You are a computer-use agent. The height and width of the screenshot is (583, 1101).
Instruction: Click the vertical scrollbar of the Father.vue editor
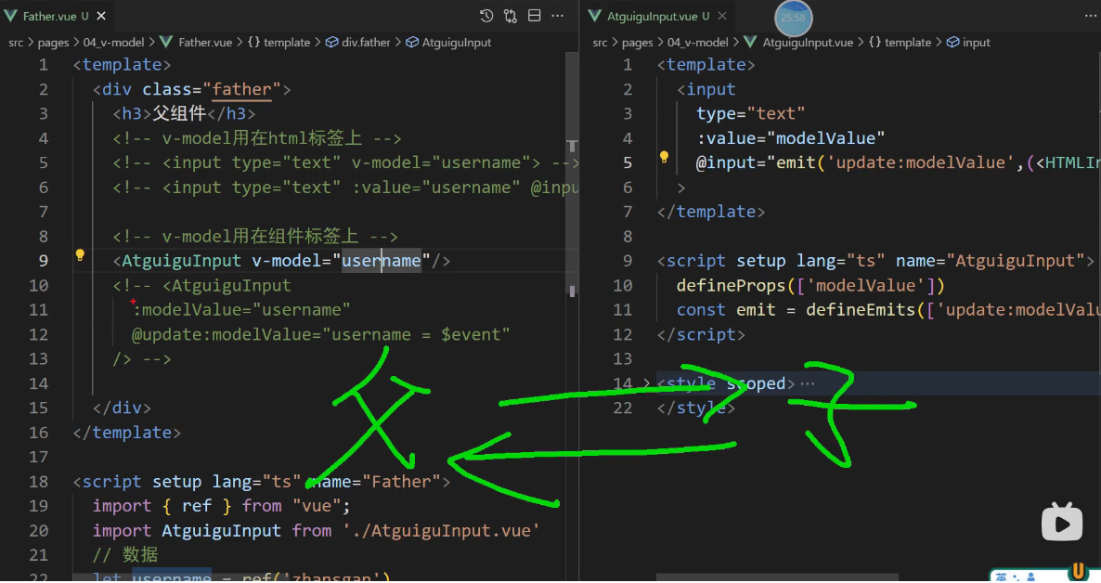(572, 175)
